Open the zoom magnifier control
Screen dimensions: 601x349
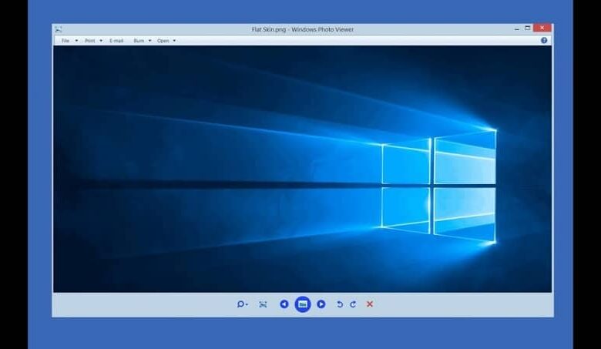point(242,304)
